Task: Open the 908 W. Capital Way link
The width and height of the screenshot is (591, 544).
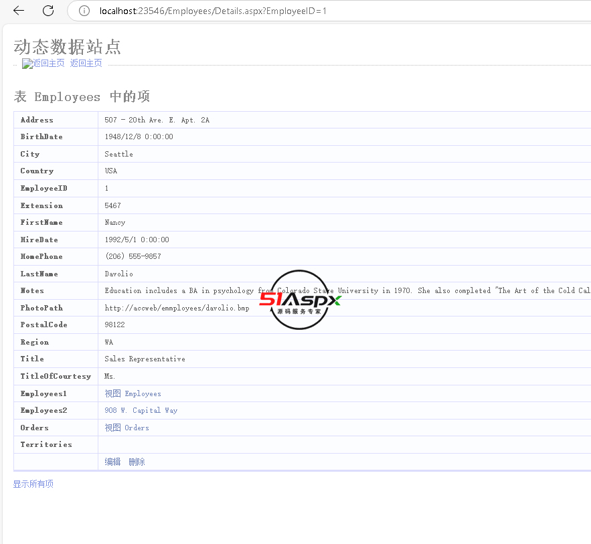Action: (141, 410)
